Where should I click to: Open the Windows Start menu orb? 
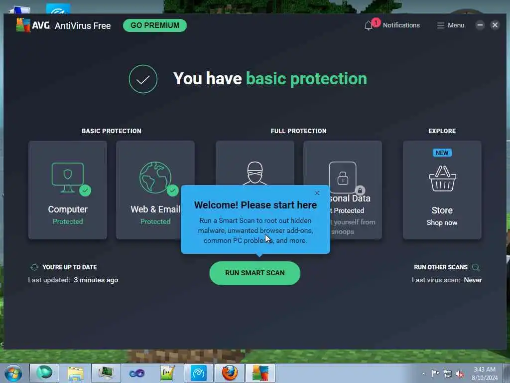point(13,373)
